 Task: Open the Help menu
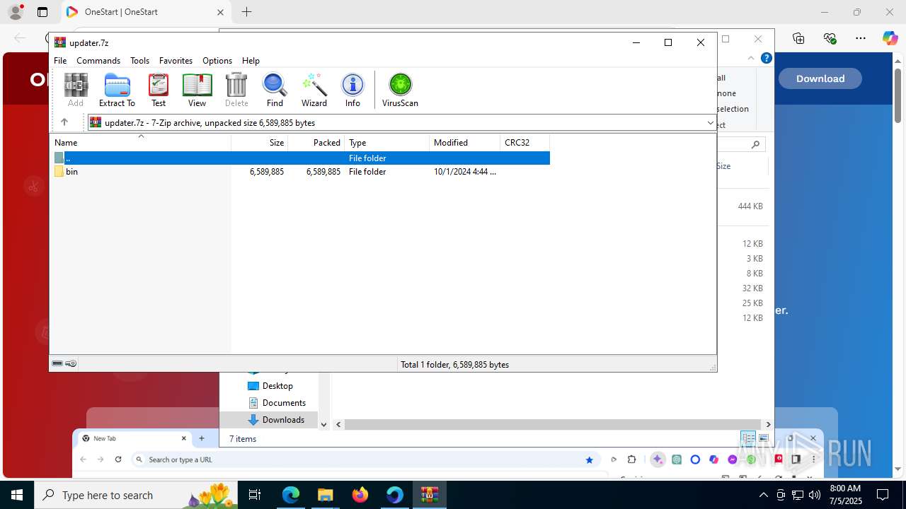pyautogui.click(x=251, y=61)
